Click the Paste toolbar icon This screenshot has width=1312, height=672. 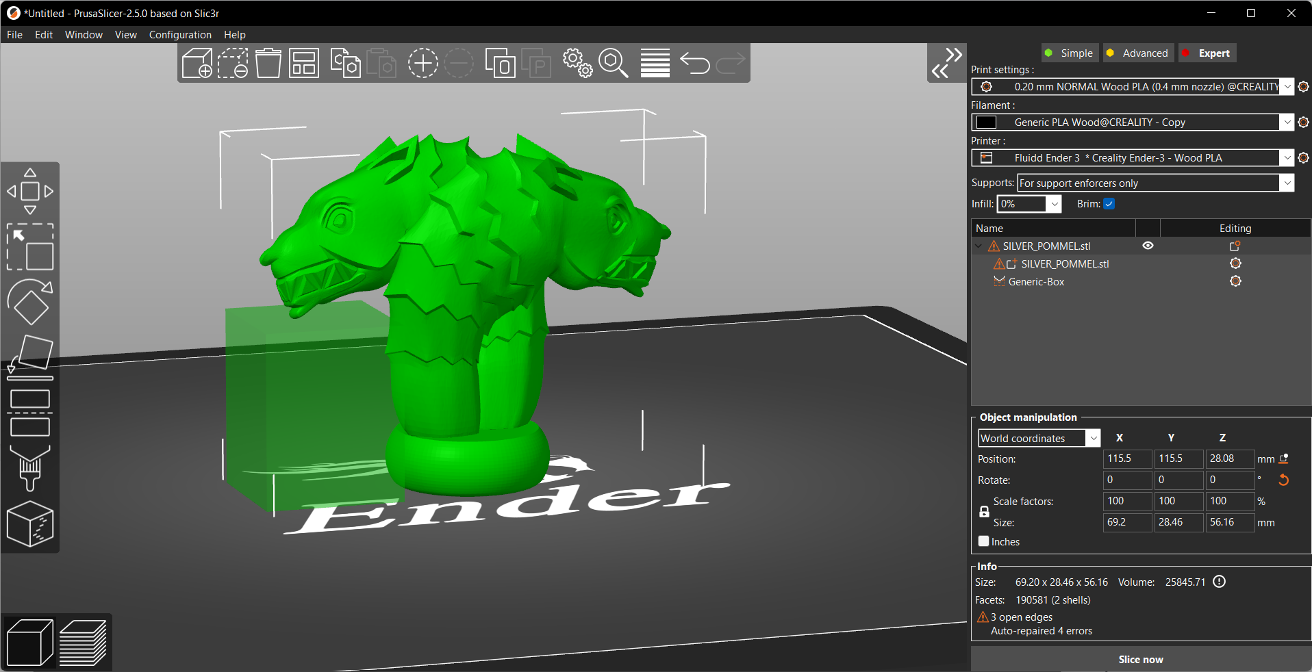point(381,63)
